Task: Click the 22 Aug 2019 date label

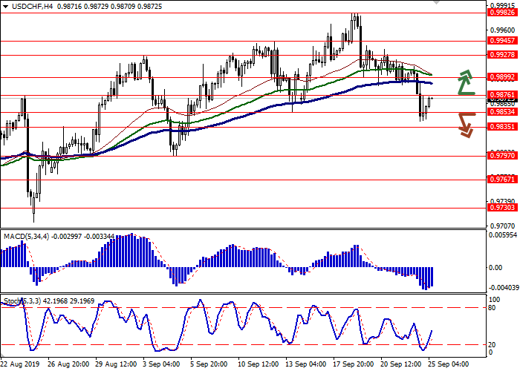Action: 20,365
